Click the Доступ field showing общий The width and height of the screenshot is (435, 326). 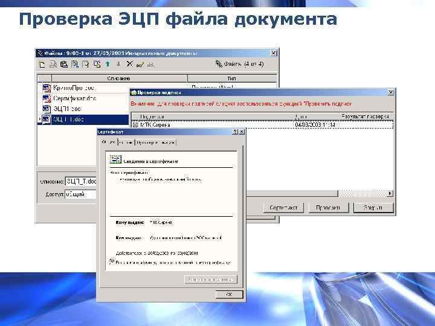click(81, 194)
